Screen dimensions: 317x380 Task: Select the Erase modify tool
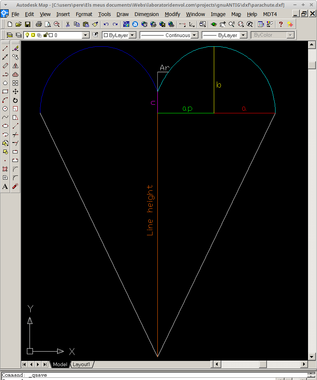click(15, 49)
